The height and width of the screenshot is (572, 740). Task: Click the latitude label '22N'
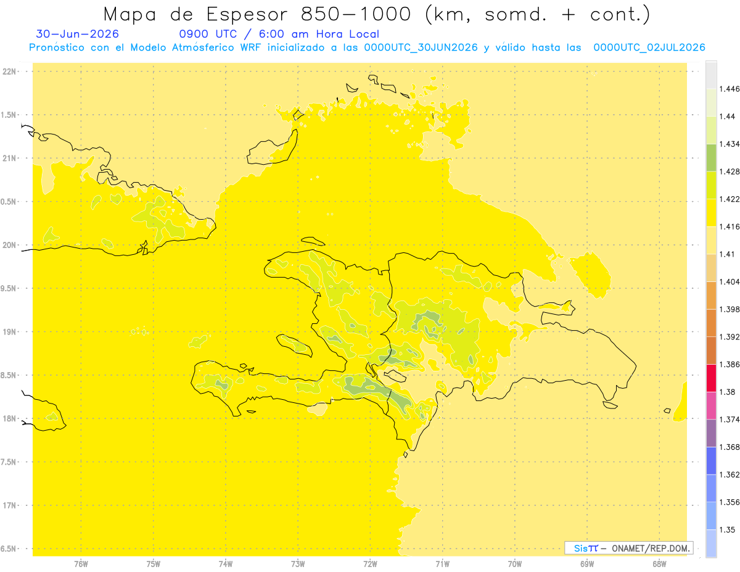coord(10,72)
